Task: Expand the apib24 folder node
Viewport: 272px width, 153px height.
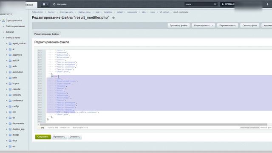Action: pyautogui.click(x=7, y=60)
